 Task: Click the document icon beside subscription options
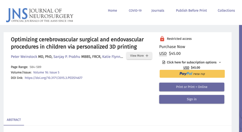click(x=164, y=62)
